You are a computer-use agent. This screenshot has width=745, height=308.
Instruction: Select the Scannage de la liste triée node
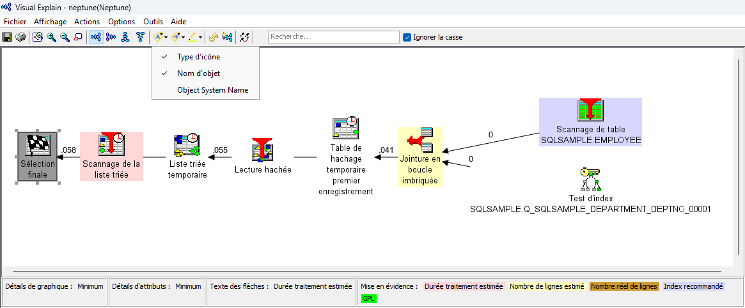pos(112,157)
